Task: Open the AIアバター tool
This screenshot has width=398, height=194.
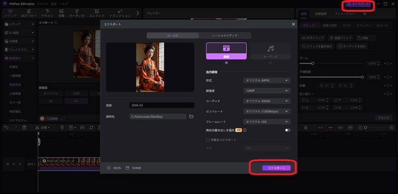Action: click(x=29, y=13)
